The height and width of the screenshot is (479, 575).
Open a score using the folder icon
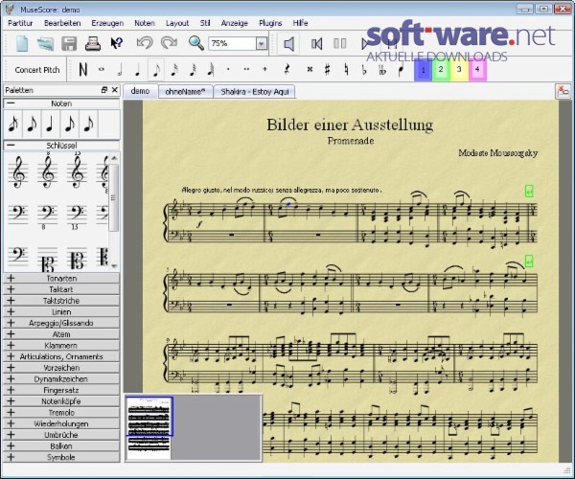click(x=46, y=44)
